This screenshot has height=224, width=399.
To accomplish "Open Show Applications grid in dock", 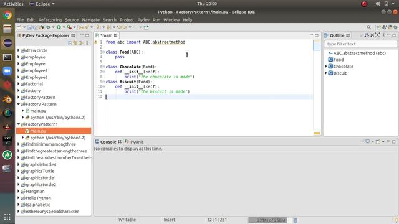I will point(7,217).
